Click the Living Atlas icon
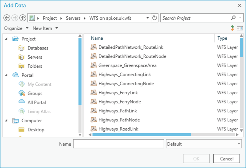This screenshot has width=246, height=168. click(22, 111)
